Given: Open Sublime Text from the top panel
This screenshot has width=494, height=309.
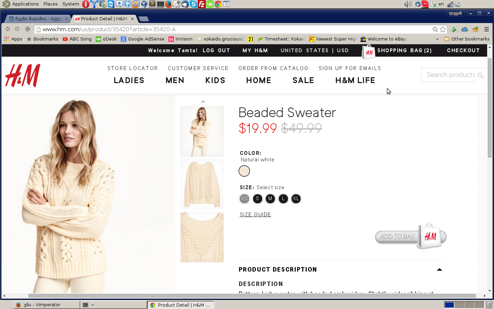Looking at the screenshot, I should point(152,4).
